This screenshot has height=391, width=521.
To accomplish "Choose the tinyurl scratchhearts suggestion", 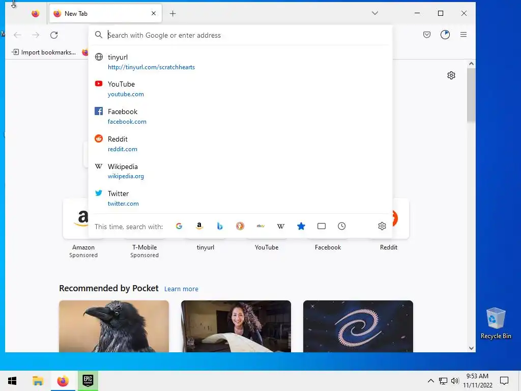I will (241, 62).
